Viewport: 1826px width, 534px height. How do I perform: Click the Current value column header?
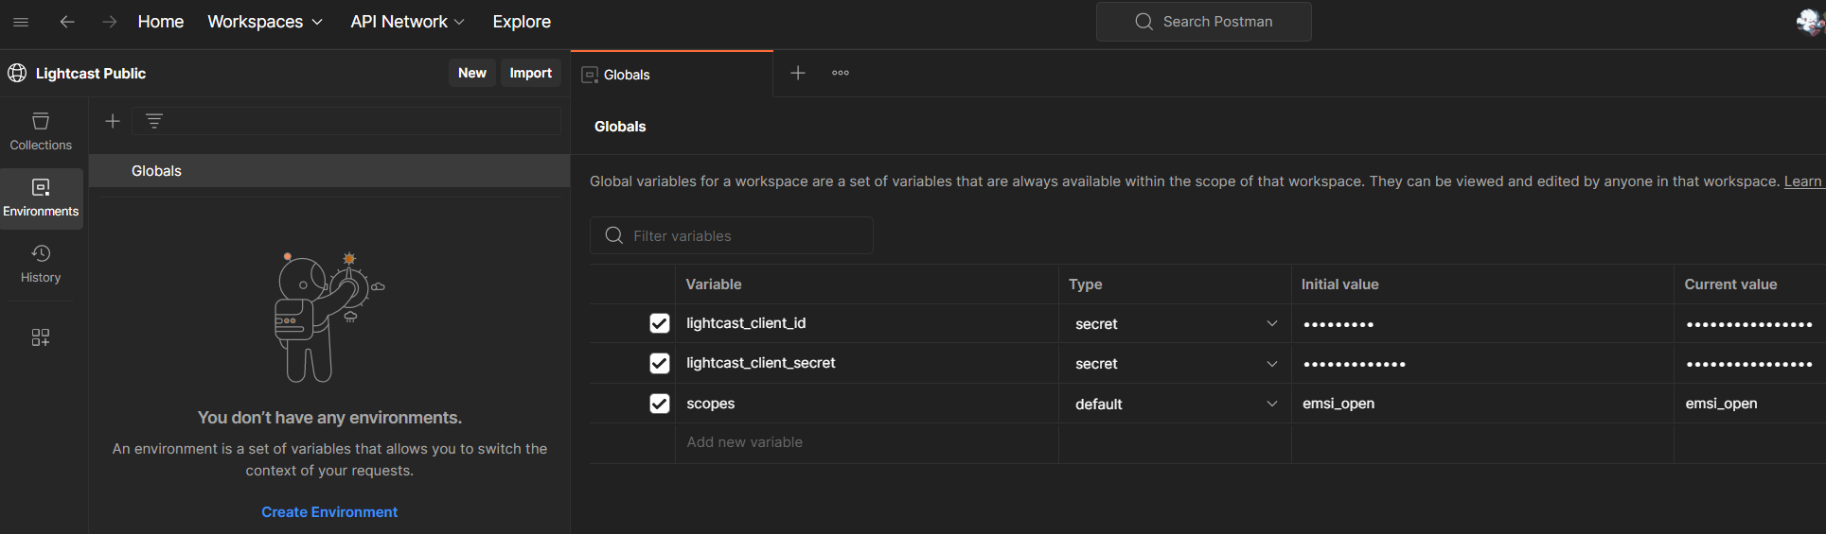(x=1730, y=284)
